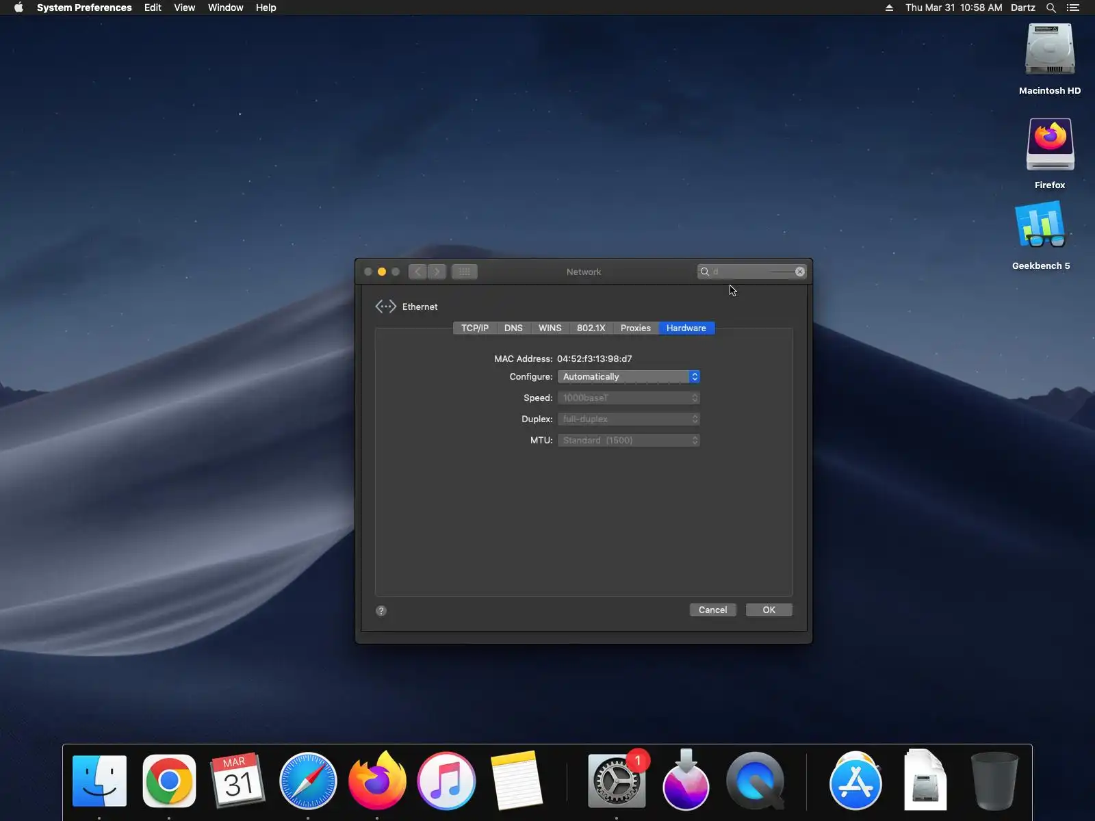
Task: Open the Speed dropdown showing 1000baseT
Action: (628, 398)
